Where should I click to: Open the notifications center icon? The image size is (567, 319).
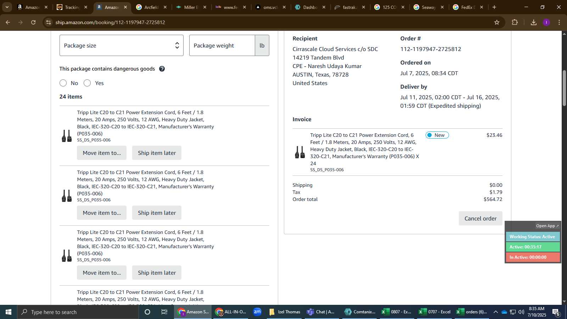tap(556, 312)
